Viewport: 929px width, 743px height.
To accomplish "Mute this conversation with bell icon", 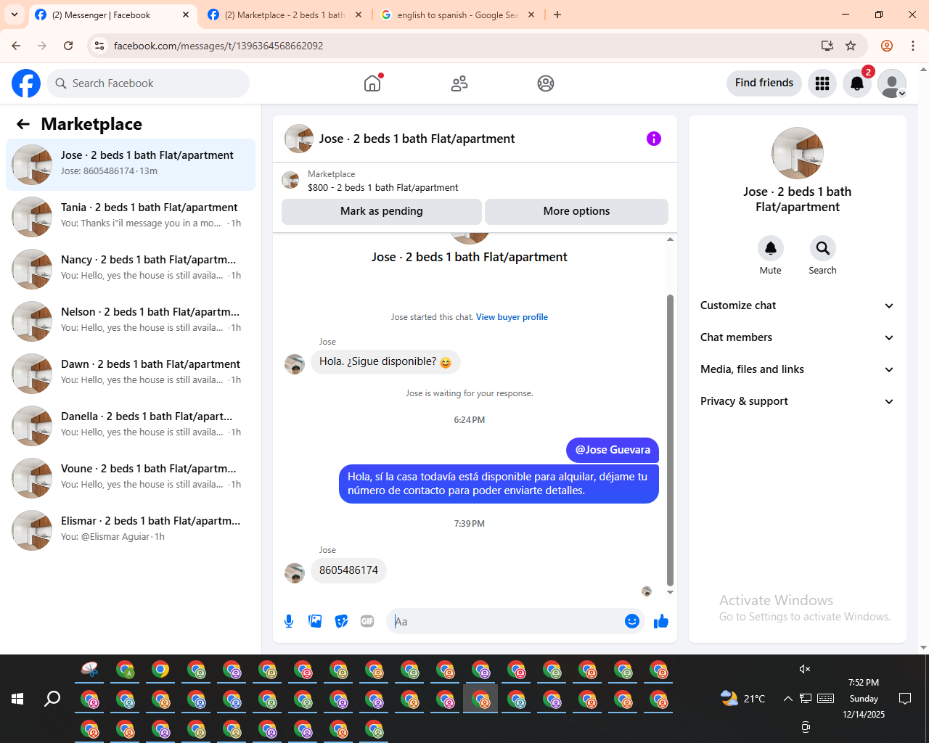I will pyautogui.click(x=771, y=248).
